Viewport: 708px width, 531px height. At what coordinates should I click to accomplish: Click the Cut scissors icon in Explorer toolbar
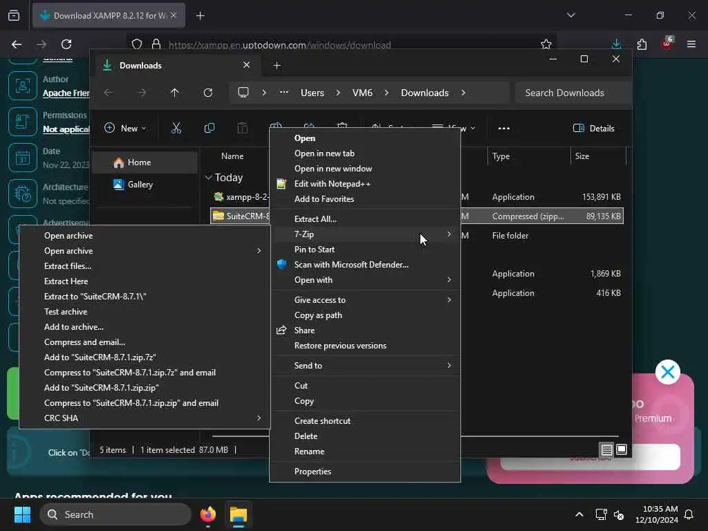click(x=176, y=128)
